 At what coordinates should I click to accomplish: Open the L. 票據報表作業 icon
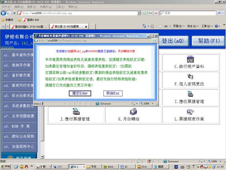191,112
